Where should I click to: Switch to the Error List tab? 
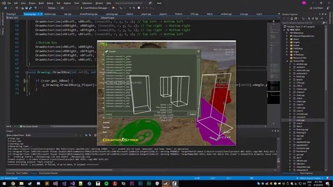pyautogui.click(x=10, y=173)
